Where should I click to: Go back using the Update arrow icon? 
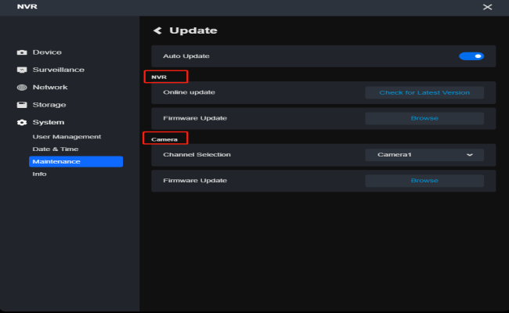[x=157, y=31]
